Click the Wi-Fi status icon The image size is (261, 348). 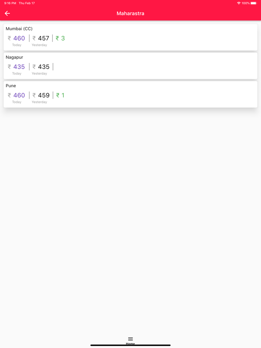pyautogui.click(x=239, y=3)
